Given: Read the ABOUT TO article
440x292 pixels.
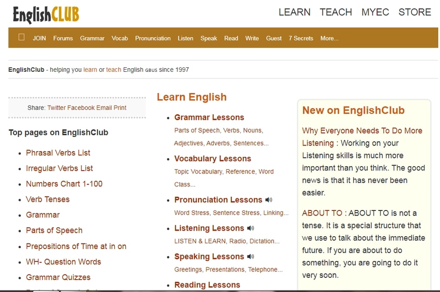Looking at the screenshot, I should click(x=322, y=213).
